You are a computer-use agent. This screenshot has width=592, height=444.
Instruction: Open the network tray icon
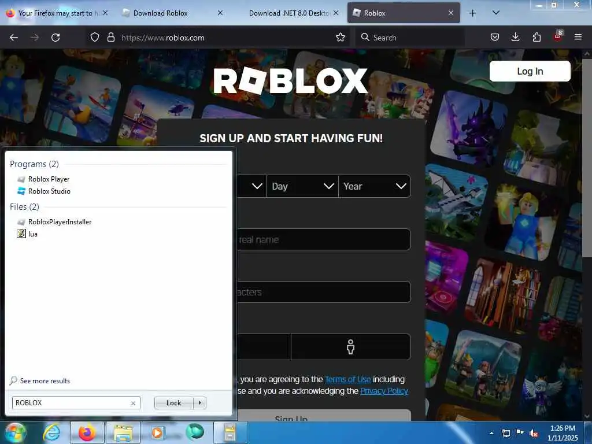[x=505, y=433]
